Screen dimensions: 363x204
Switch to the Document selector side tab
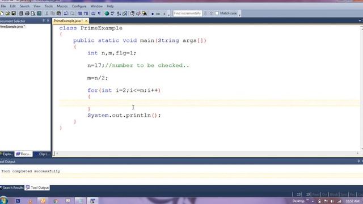24,154
